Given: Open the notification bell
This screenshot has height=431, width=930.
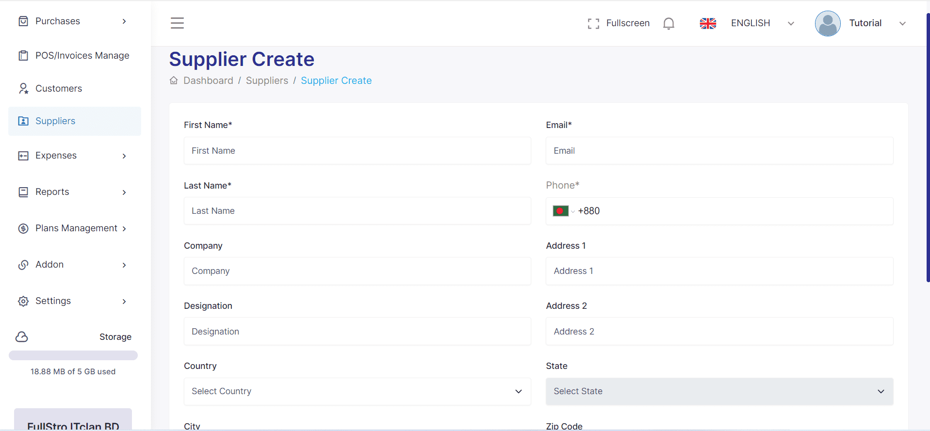Looking at the screenshot, I should pos(669,23).
